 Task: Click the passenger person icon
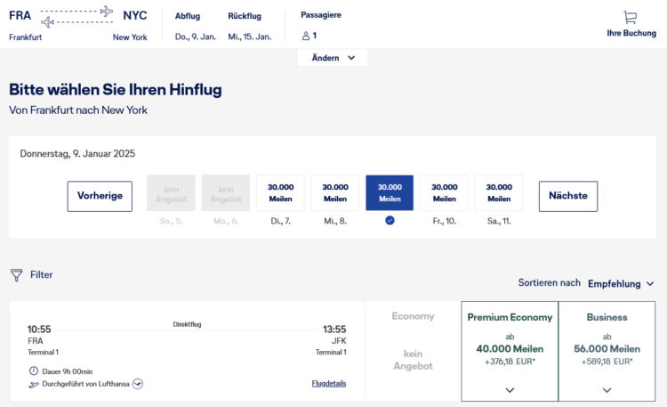click(306, 37)
